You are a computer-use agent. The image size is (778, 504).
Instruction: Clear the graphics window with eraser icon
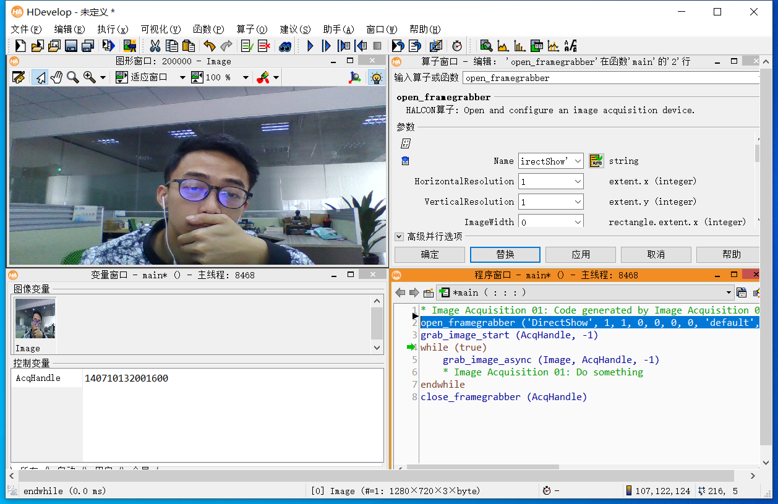(x=19, y=77)
